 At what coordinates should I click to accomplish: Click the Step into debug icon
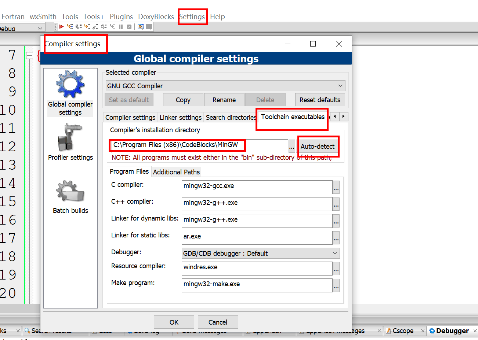87,26
